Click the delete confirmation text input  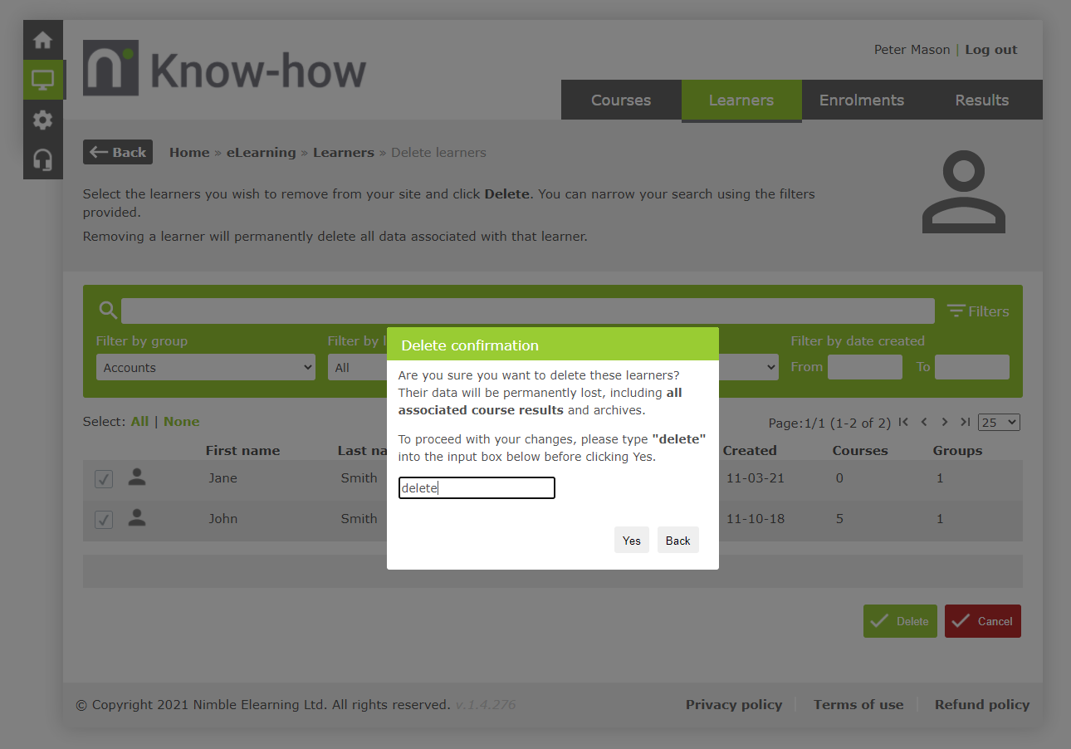(x=477, y=488)
